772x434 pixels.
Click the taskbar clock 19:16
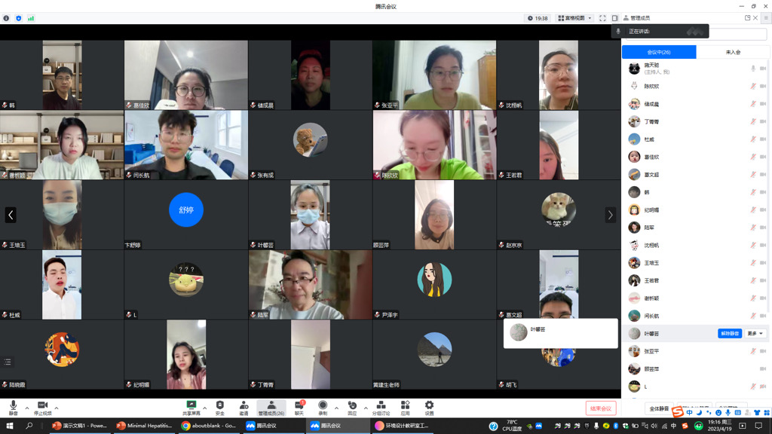[x=719, y=426]
